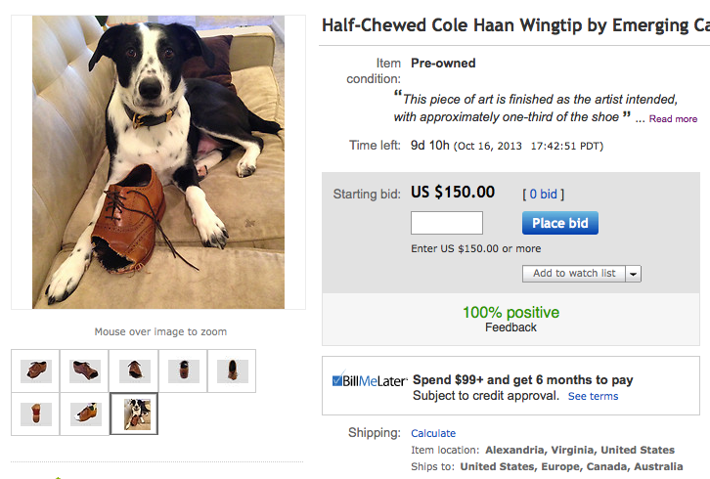
Task: Select the dog photo thumbnail
Action: pos(134,414)
